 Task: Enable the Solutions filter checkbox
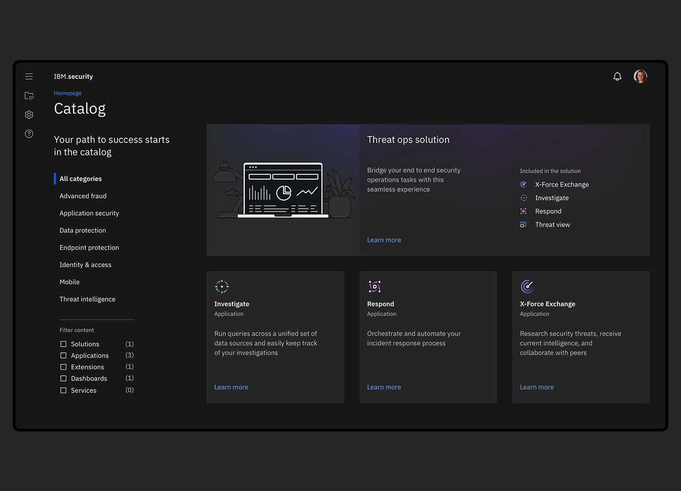click(x=63, y=344)
